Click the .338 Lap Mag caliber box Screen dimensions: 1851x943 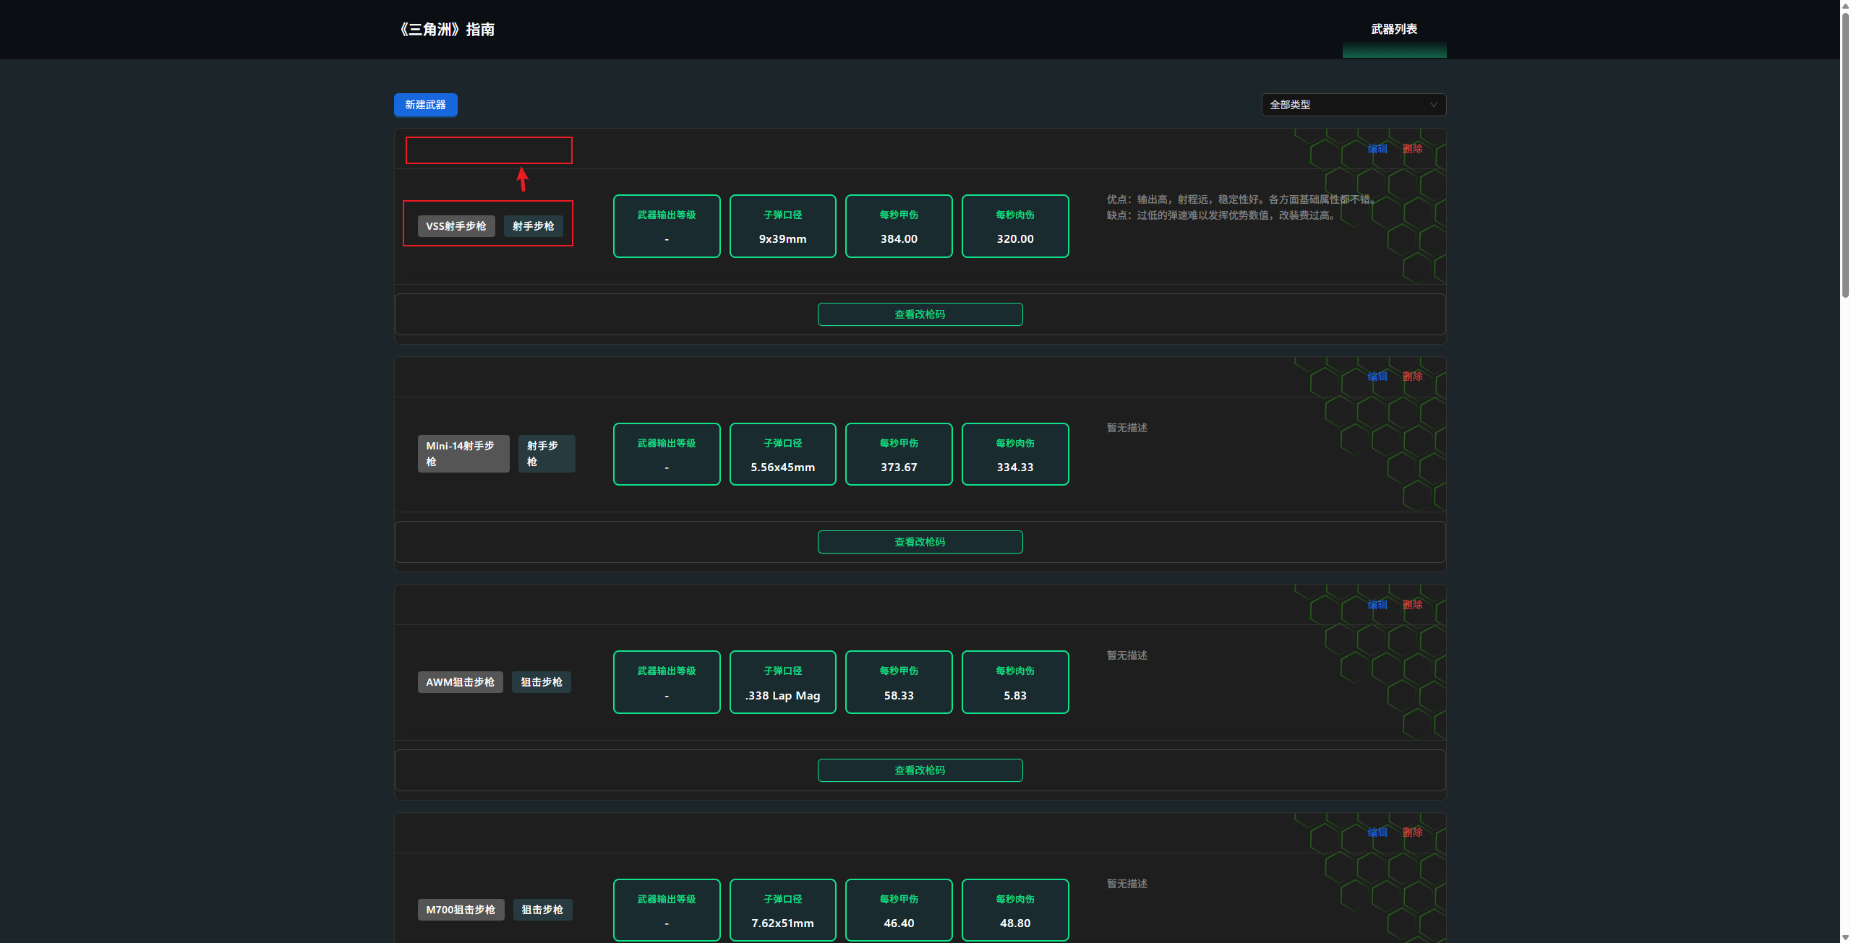[782, 682]
